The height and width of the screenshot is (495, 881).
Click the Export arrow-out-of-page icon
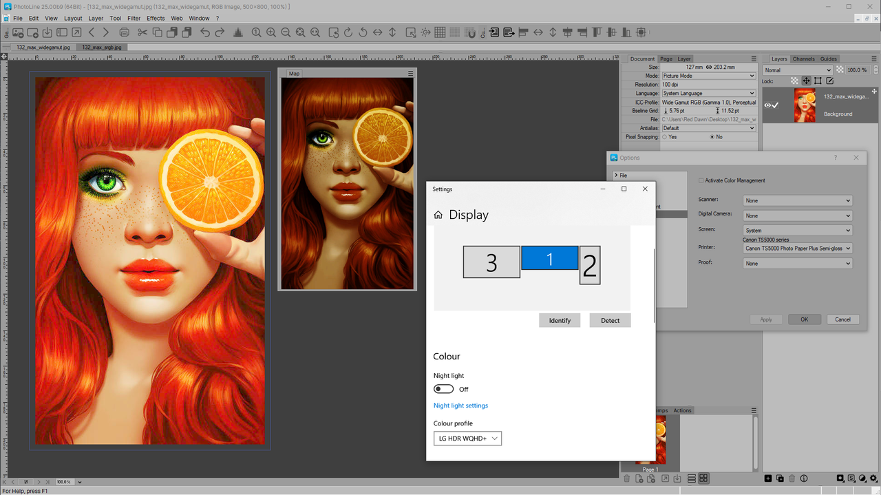tap(509, 32)
